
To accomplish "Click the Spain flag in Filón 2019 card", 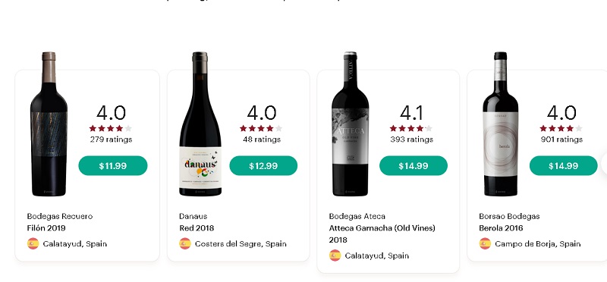I will coord(33,243).
